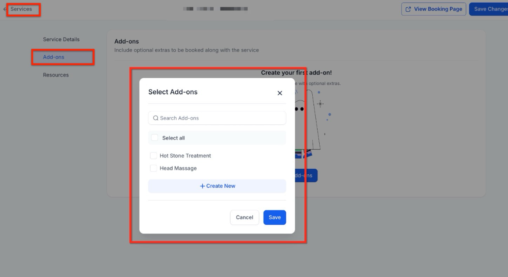Screen dimensions: 508x277
Task: Check the Hot Stone Treatment box
Action: tap(154, 156)
